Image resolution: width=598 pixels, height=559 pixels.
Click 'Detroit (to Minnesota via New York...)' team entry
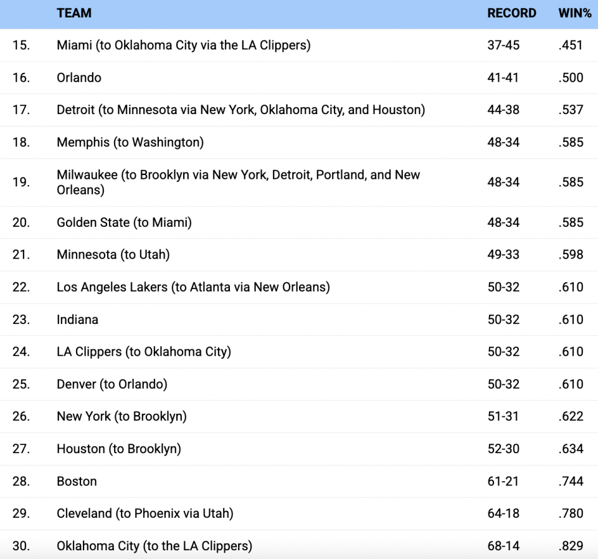pyautogui.click(x=240, y=110)
